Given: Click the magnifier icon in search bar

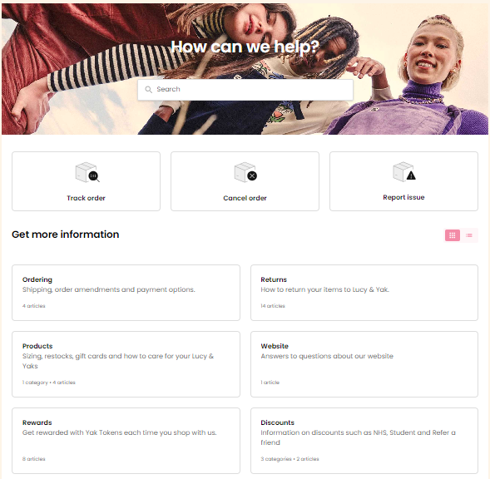Looking at the screenshot, I should (148, 90).
